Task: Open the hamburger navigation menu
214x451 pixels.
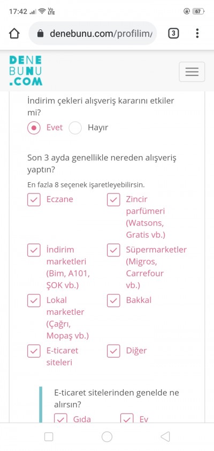Action: (x=192, y=72)
